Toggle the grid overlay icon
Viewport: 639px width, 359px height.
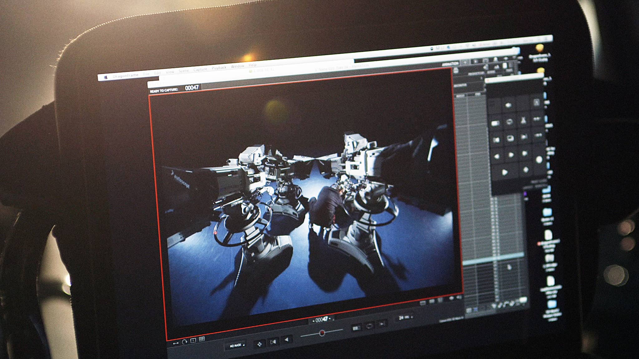pyautogui.click(x=202, y=339)
